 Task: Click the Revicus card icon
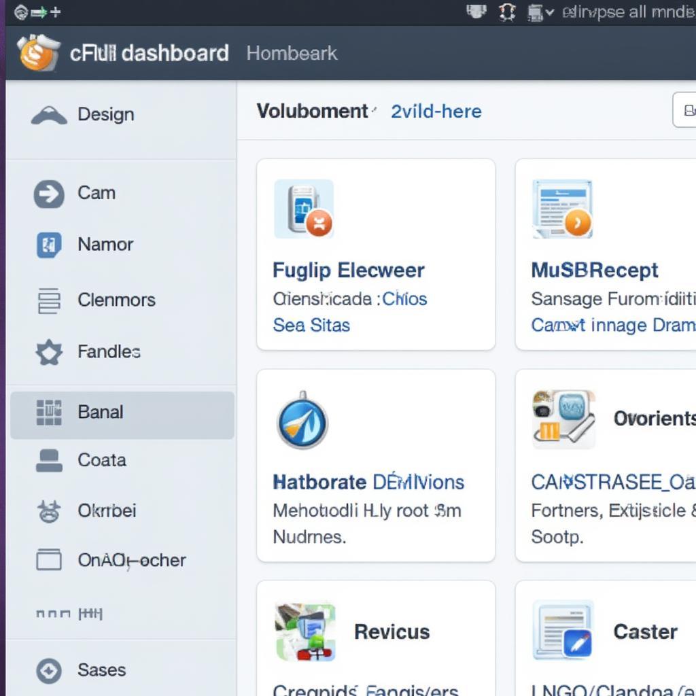click(x=305, y=631)
